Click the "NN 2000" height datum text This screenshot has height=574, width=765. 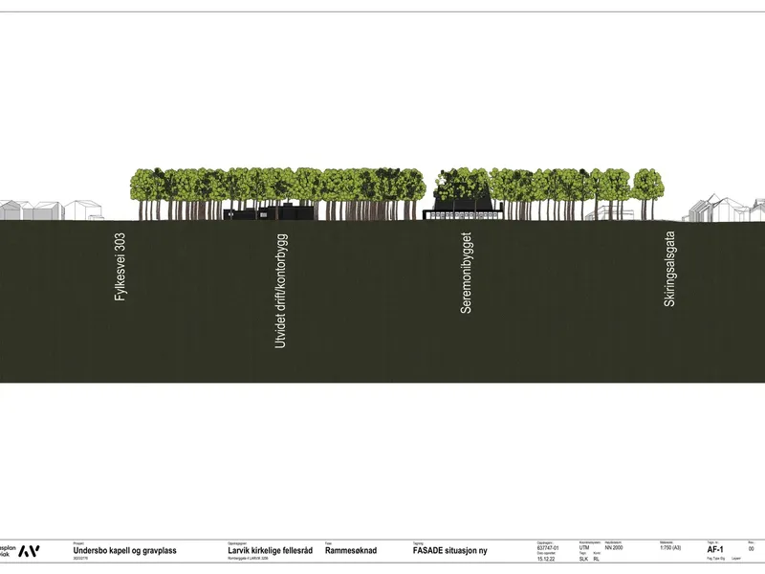click(x=614, y=548)
